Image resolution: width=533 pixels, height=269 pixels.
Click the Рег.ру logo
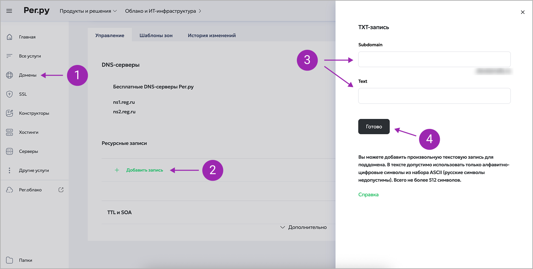37,11
